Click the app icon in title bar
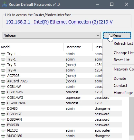Screen dimensions: 134x140 [5, 4]
